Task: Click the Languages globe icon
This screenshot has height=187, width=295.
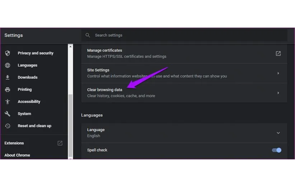Action: [8, 65]
